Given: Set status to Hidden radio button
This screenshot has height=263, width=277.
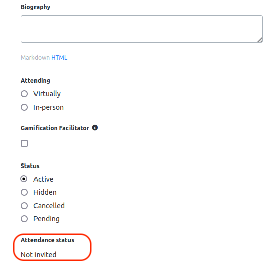Looking at the screenshot, I should click(24, 192).
